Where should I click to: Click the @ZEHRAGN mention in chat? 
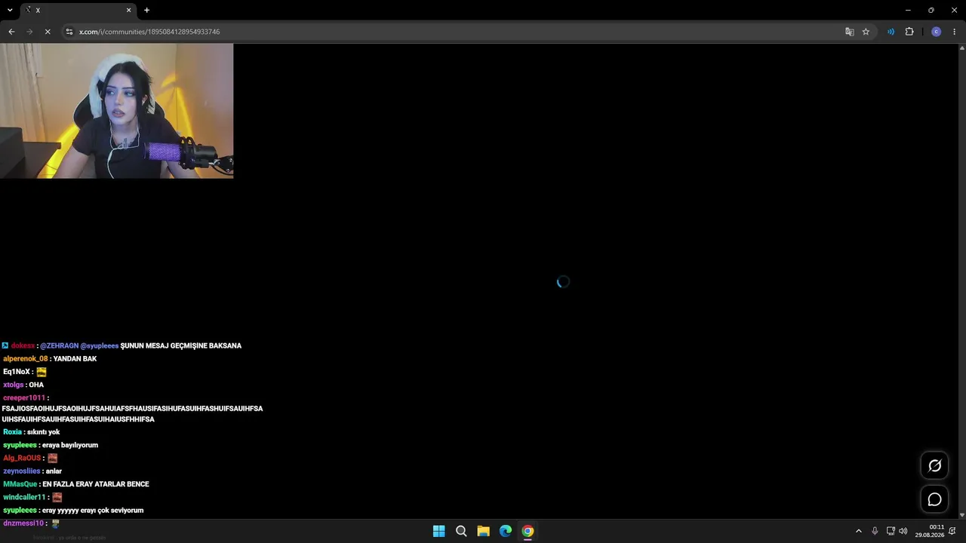click(59, 345)
